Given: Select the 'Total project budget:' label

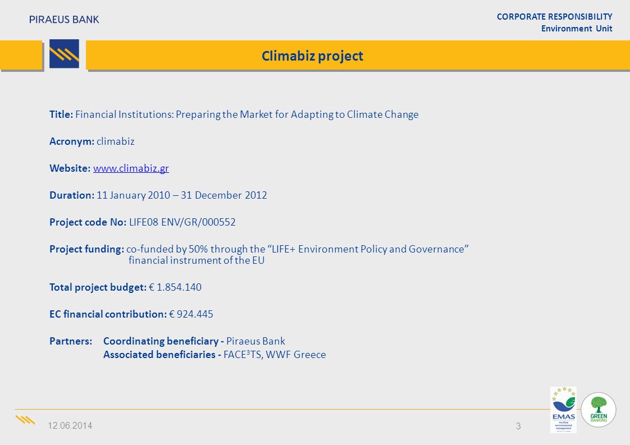Looking at the screenshot, I should 98,287.
